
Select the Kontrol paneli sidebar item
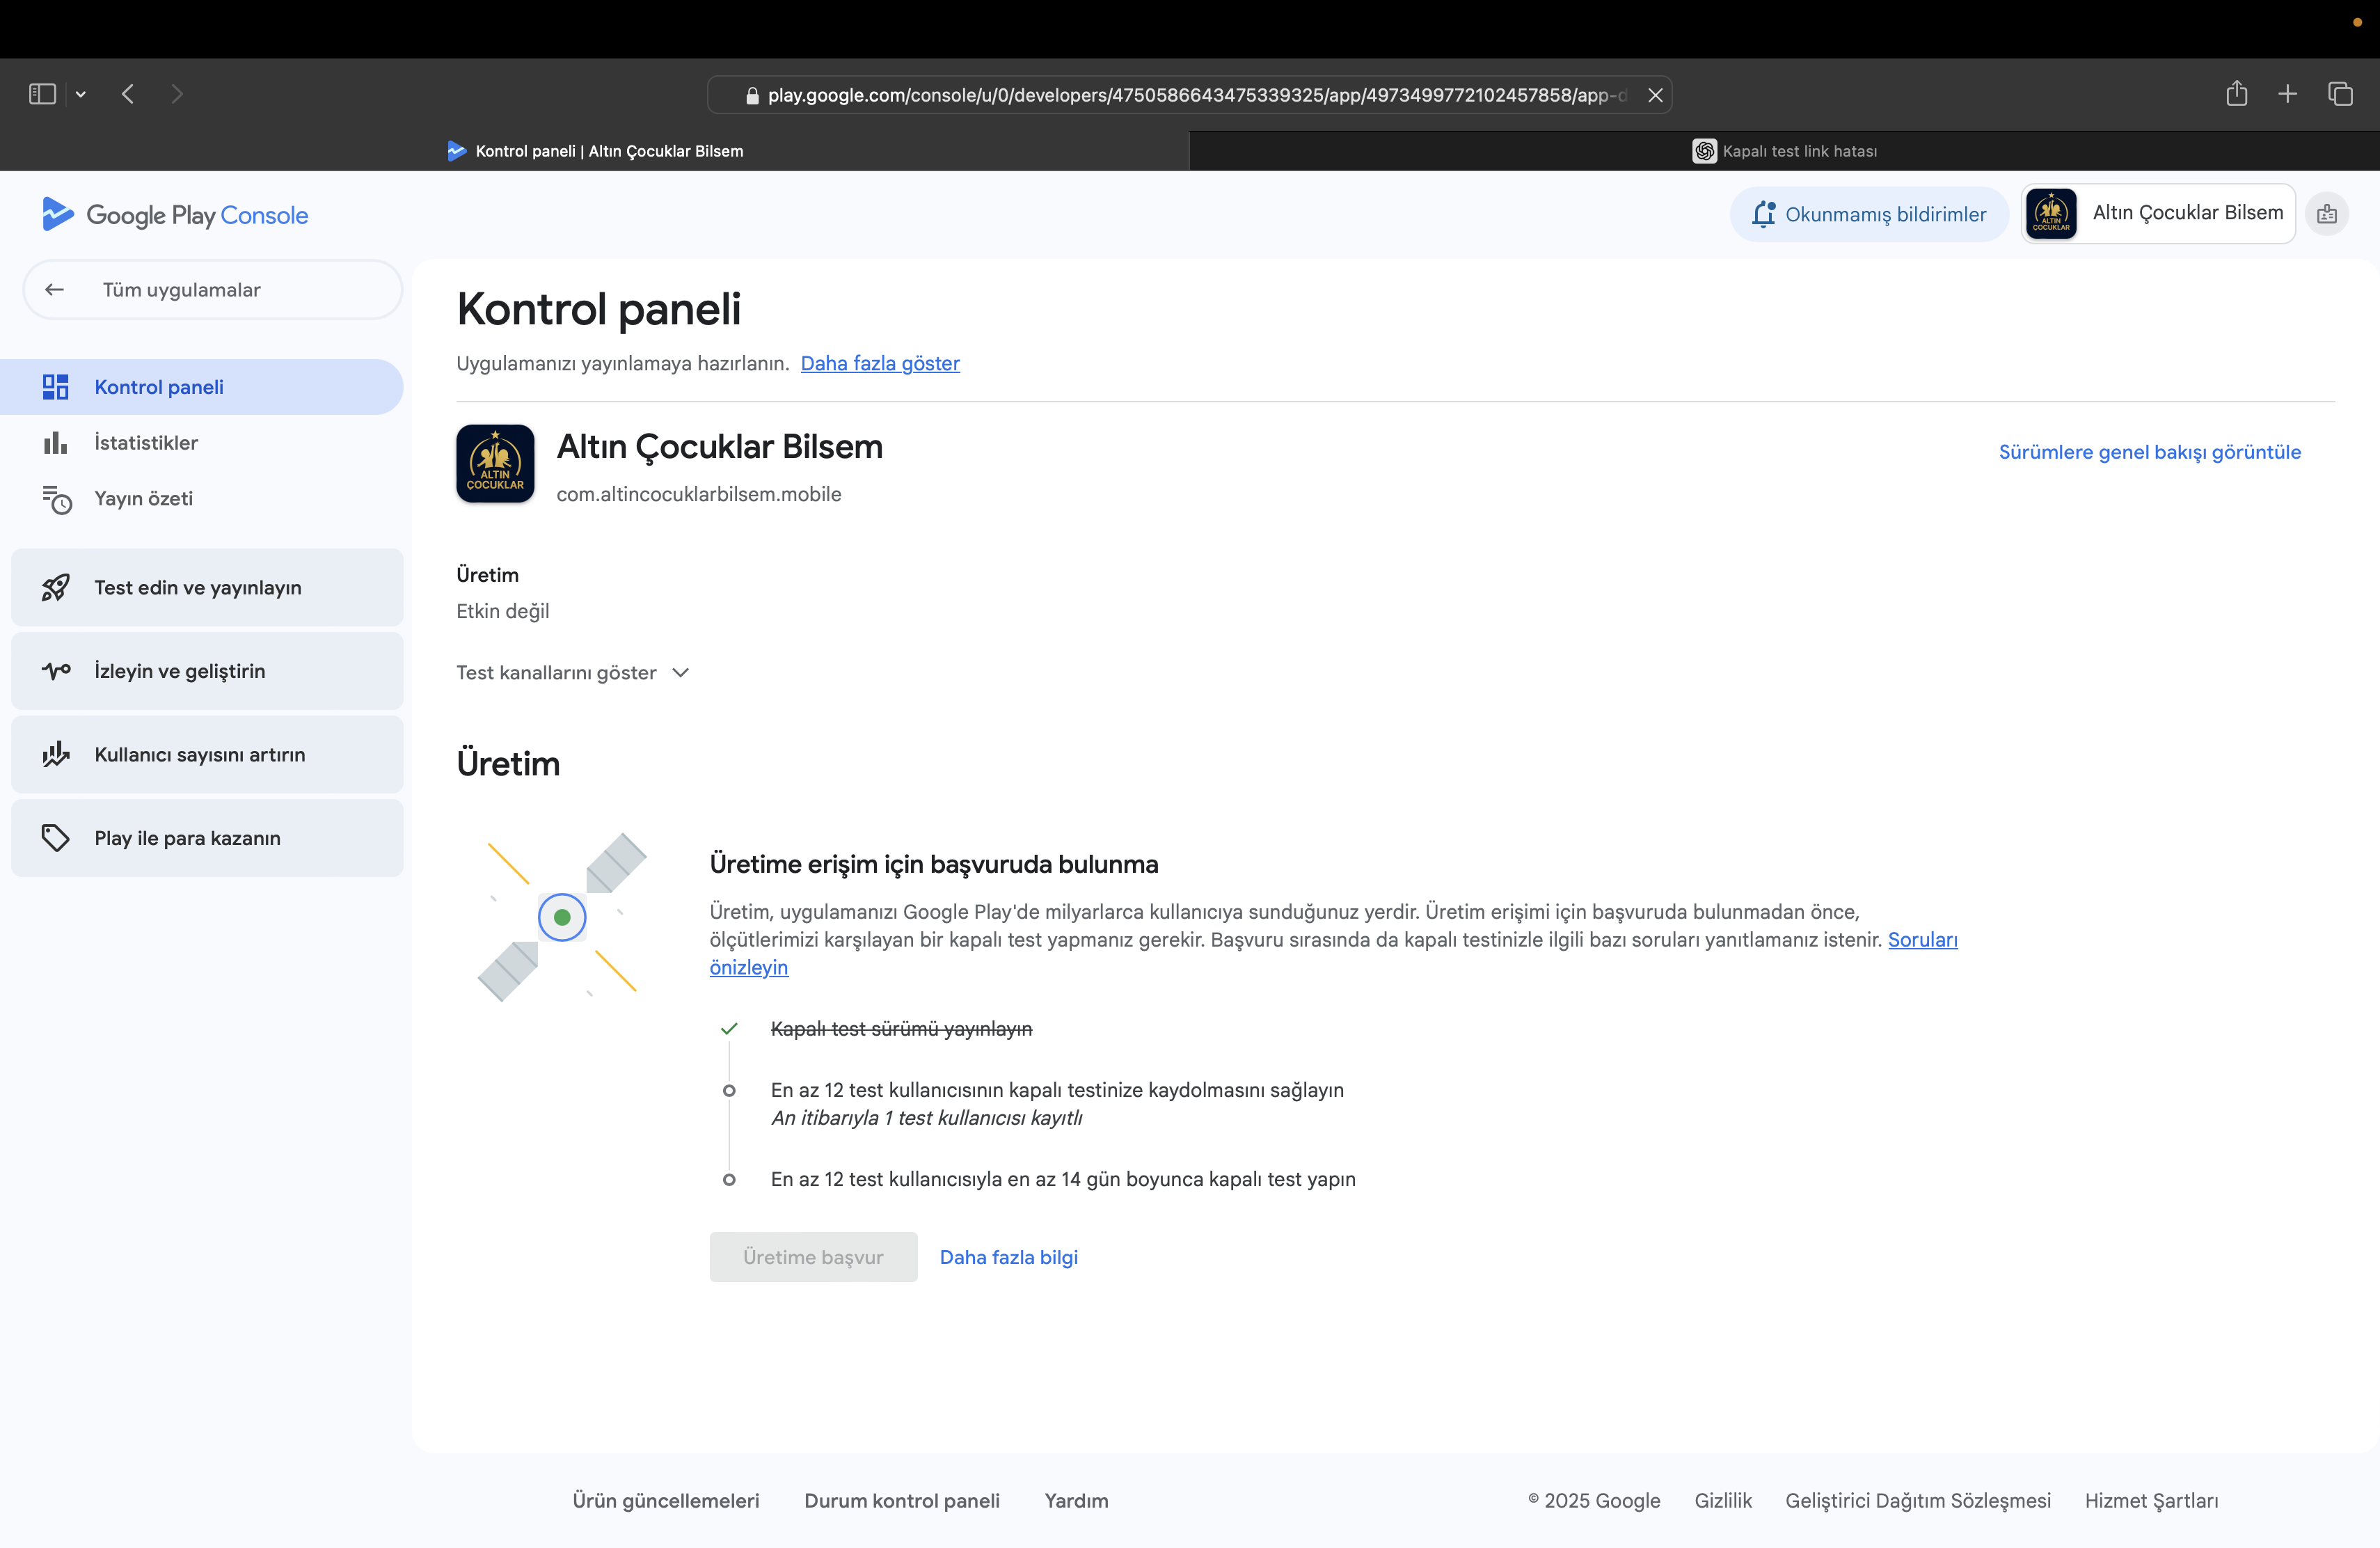coord(159,387)
